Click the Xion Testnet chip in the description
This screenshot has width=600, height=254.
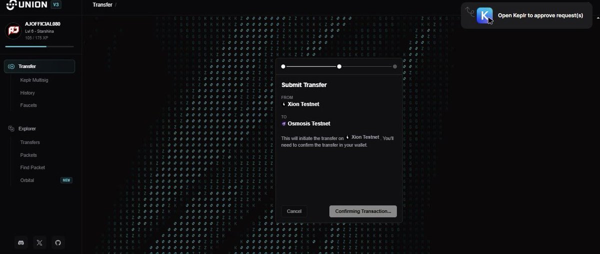363,137
